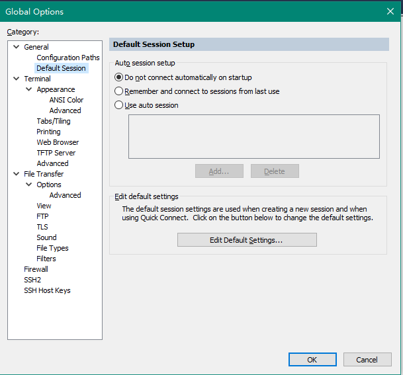
Task: Select "Remember and connect to sessions" option
Action: coord(119,91)
